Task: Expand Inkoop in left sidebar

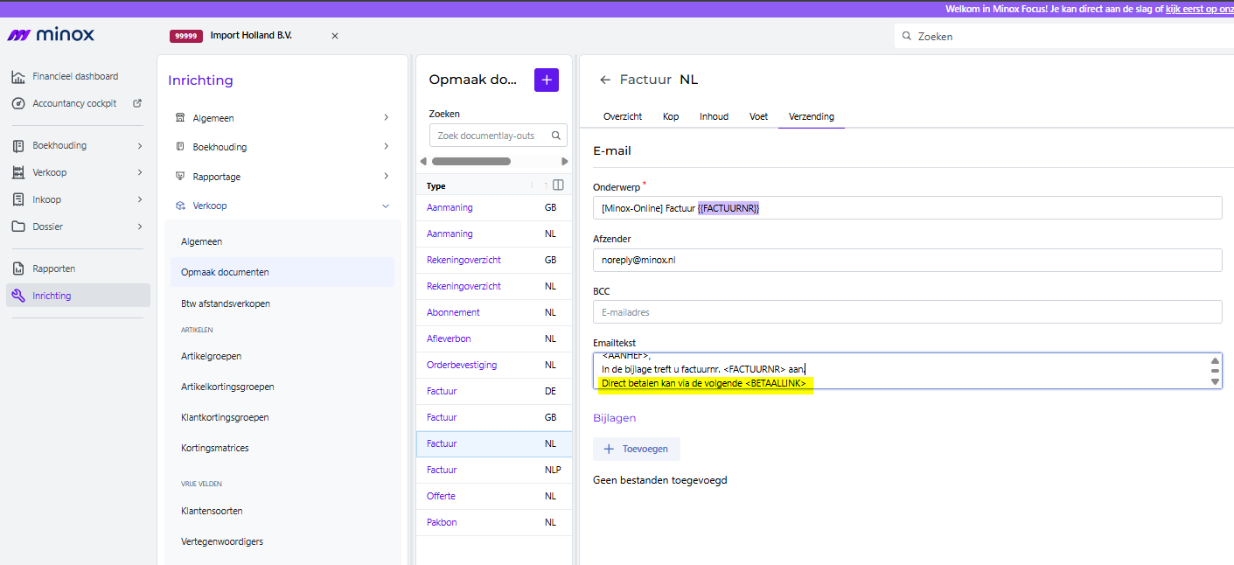Action: point(140,199)
